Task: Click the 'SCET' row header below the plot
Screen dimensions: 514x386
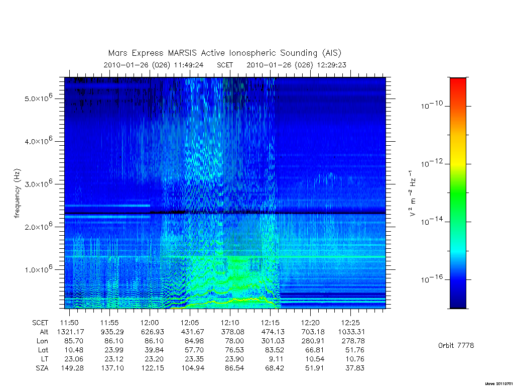Action: (40, 323)
